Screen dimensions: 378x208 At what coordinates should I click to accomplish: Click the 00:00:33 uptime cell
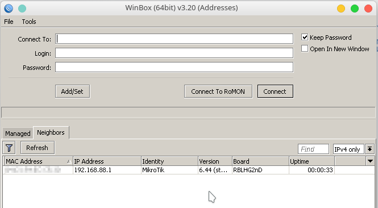tap(311, 170)
